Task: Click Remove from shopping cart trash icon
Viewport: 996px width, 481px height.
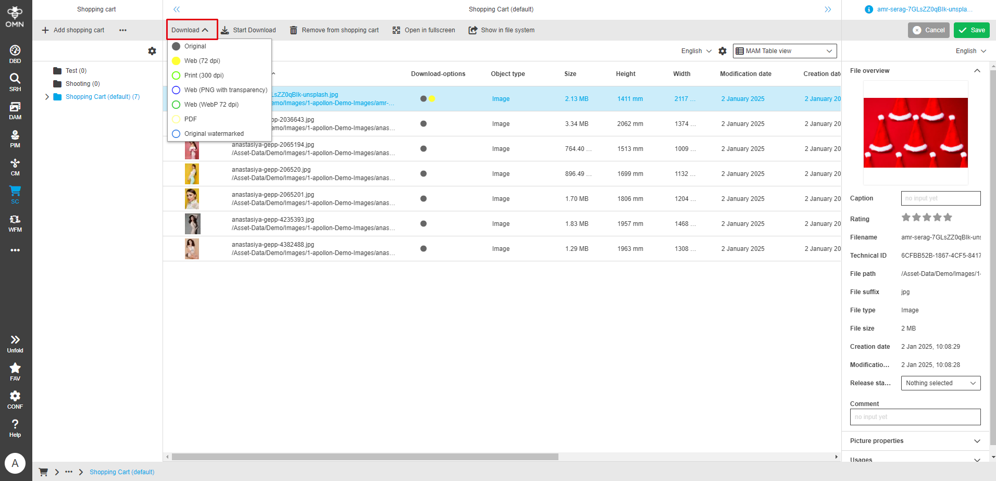Action: pyautogui.click(x=294, y=30)
